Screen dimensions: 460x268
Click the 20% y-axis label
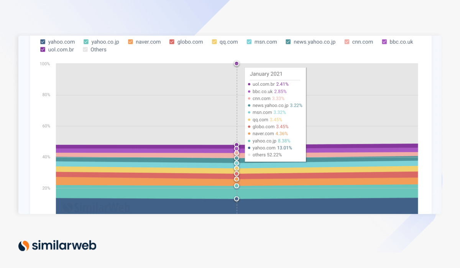[46, 188]
